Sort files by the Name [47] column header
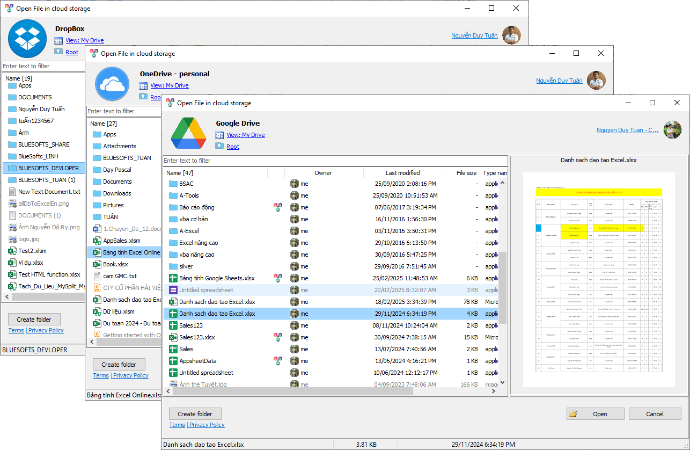The height and width of the screenshot is (450, 690). (215, 173)
